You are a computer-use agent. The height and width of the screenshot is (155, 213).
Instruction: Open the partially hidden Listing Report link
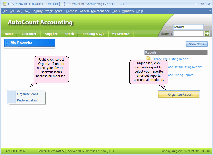[181, 75]
